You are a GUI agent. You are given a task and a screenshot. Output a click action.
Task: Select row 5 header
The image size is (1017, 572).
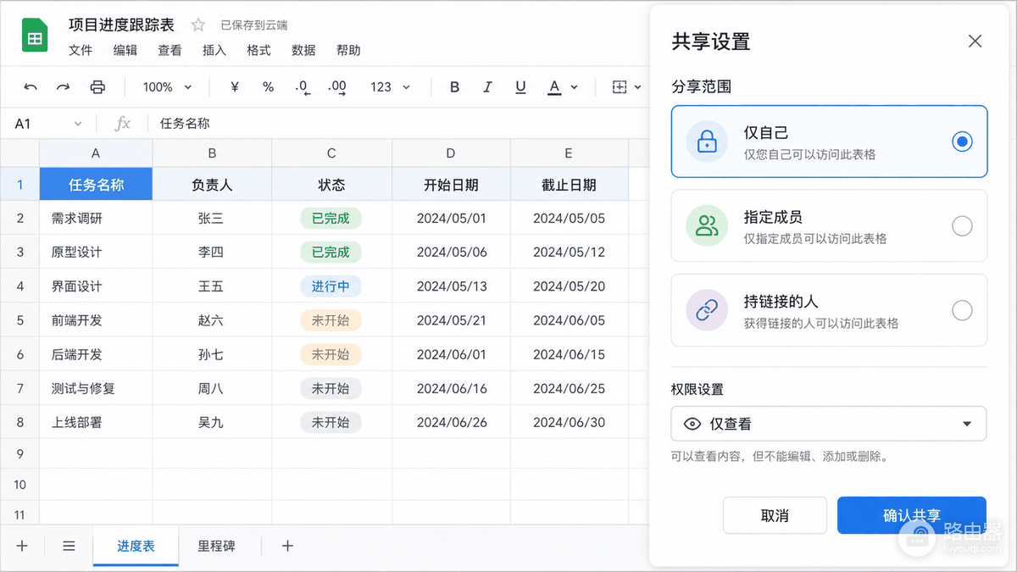point(19,320)
